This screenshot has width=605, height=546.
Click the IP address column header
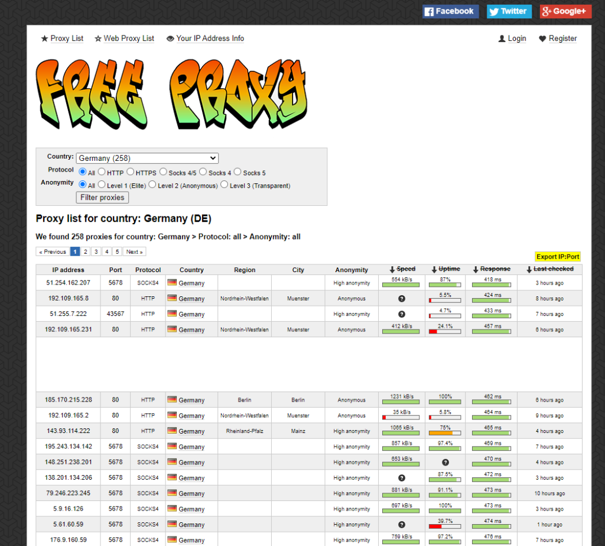pos(69,270)
